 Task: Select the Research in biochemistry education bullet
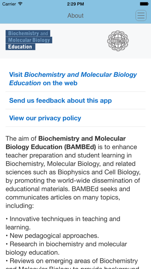[x=66, y=248]
